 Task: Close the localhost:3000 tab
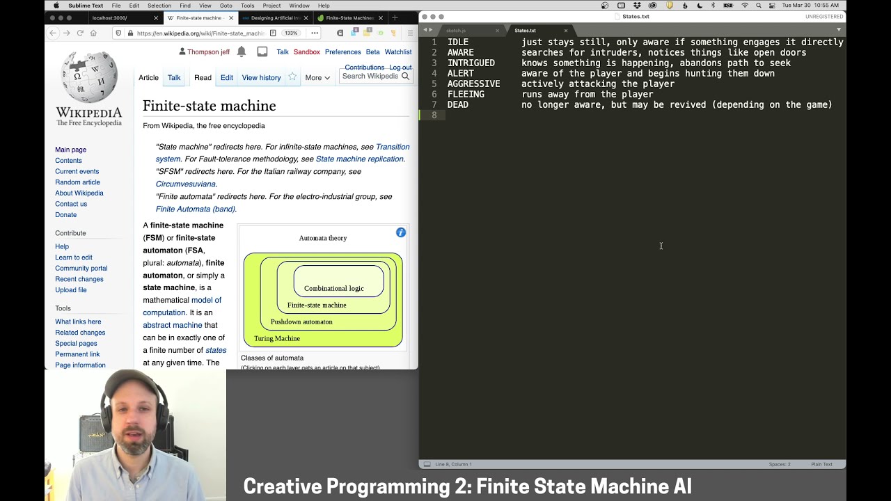[155, 18]
